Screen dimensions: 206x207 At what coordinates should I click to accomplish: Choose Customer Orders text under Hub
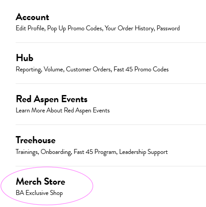tap(89, 70)
